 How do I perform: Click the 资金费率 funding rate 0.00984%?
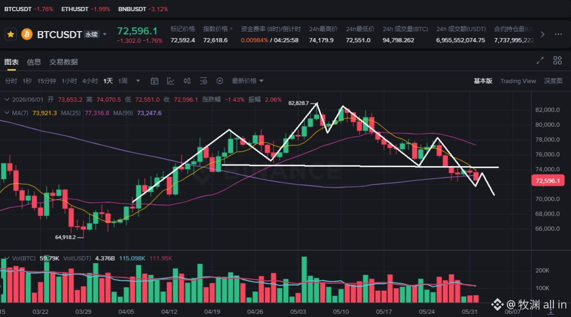tap(255, 40)
